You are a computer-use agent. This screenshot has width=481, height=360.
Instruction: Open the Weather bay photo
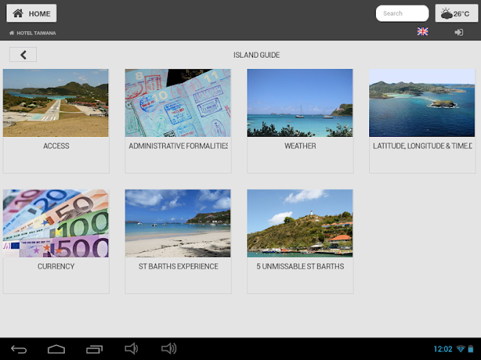pyautogui.click(x=300, y=103)
